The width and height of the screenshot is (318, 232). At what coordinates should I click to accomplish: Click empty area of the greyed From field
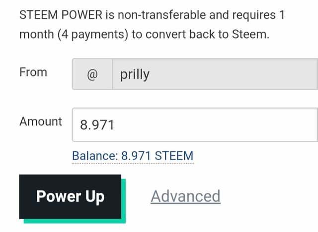tap(233, 74)
